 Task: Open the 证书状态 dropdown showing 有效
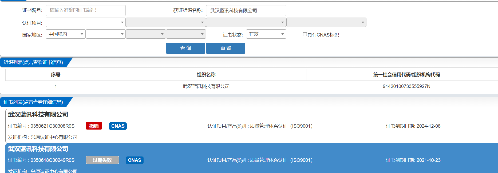[x=266, y=34]
